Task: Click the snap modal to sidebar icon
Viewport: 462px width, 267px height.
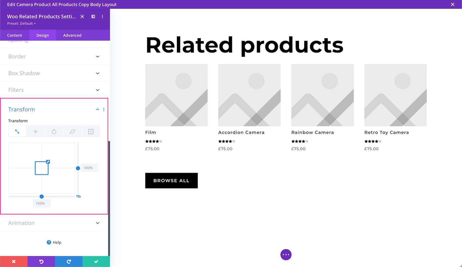Action: [x=93, y=16]
